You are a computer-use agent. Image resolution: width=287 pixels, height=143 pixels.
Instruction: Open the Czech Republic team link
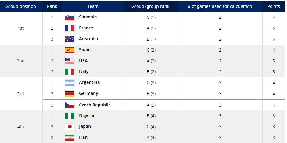pyautogui.click(x=95, y=105)
